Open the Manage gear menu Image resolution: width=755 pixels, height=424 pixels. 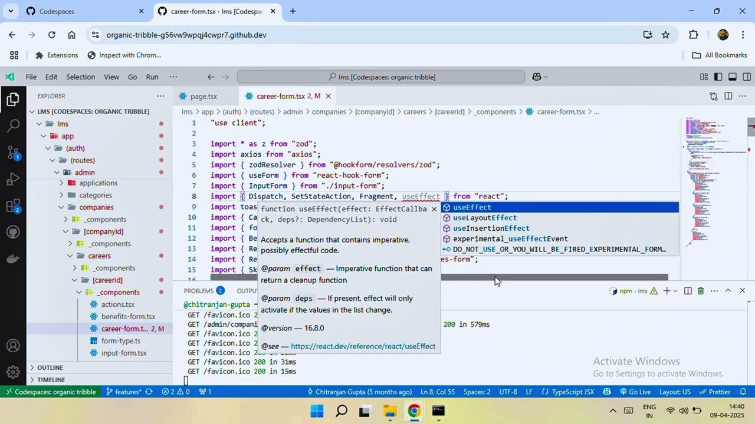click(13, 372)
